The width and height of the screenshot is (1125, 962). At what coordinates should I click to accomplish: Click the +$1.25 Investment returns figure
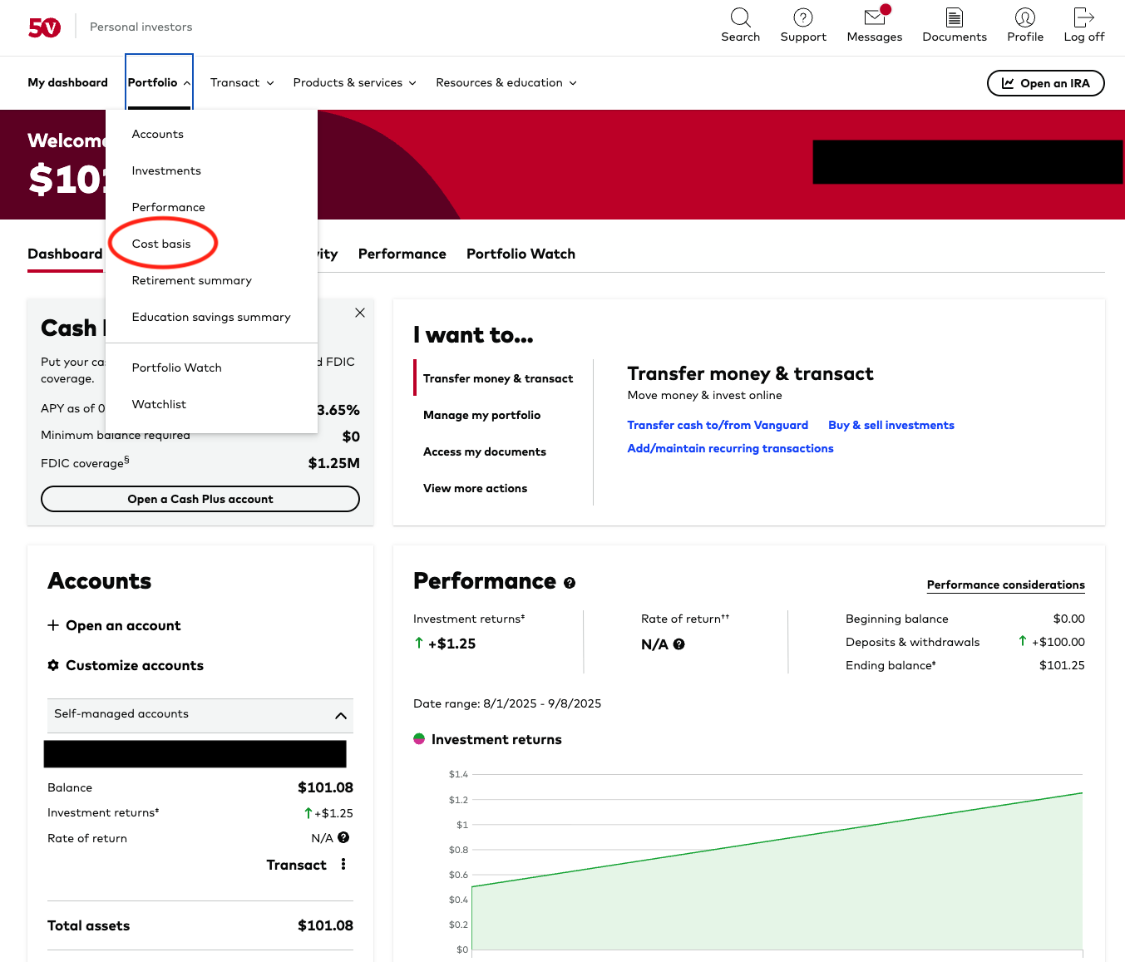tap(451, 644)
